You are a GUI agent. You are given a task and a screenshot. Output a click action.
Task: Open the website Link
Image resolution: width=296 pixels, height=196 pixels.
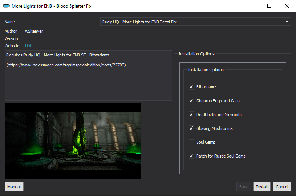28,46
